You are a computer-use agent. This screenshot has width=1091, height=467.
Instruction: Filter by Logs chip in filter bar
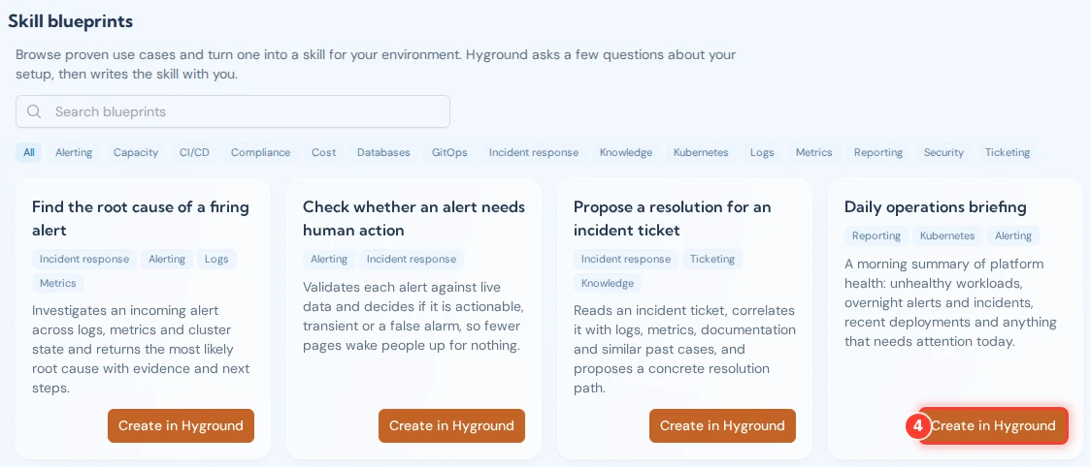pyautogui.click(x=762, y=152)
